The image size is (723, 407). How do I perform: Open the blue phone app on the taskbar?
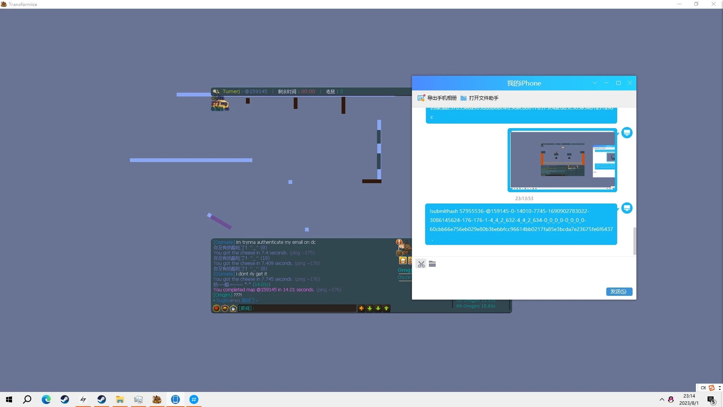pos(175,399)
